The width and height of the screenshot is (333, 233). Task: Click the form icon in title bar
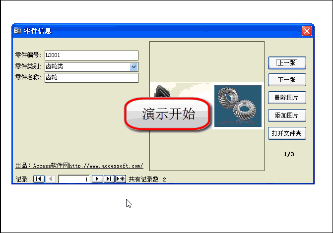click(17, 31)
